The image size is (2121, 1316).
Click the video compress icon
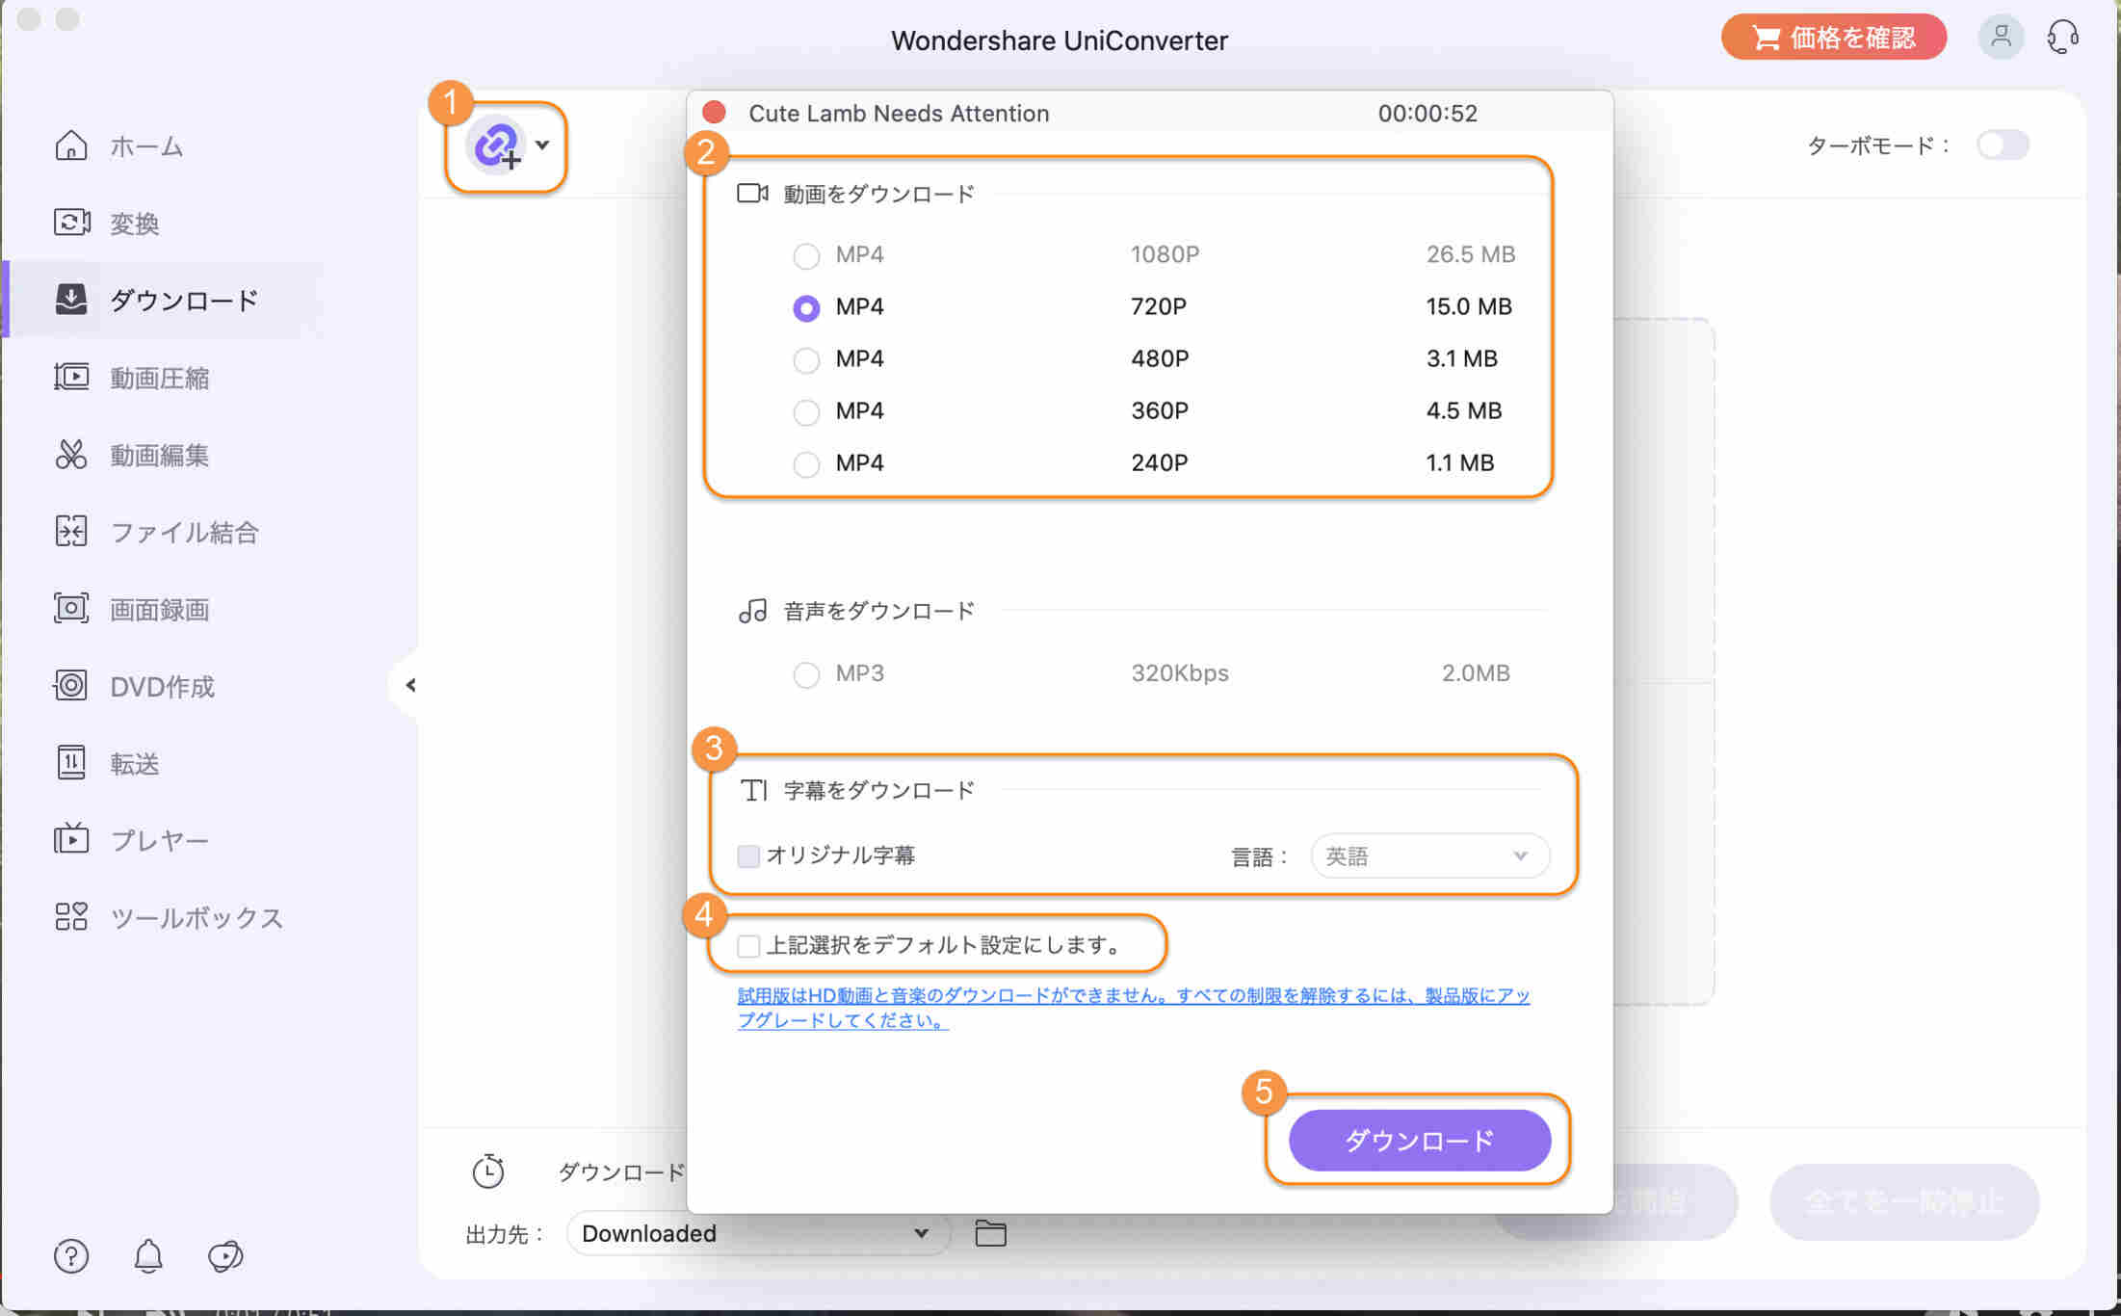(x=71, y=378)
